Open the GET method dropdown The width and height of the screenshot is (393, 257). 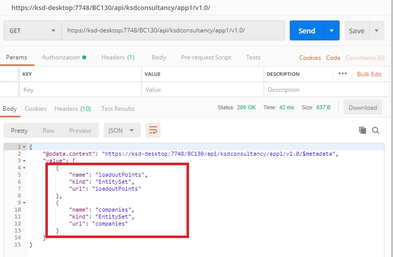coord(32,30)
